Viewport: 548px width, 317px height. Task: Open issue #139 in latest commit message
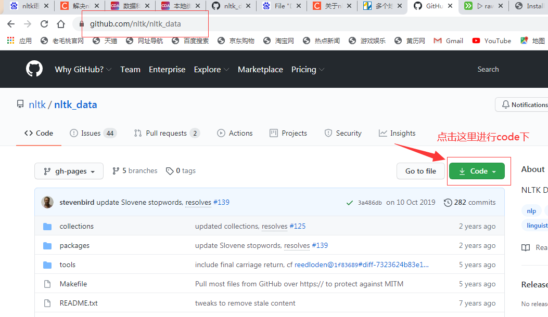click(221, 203)
